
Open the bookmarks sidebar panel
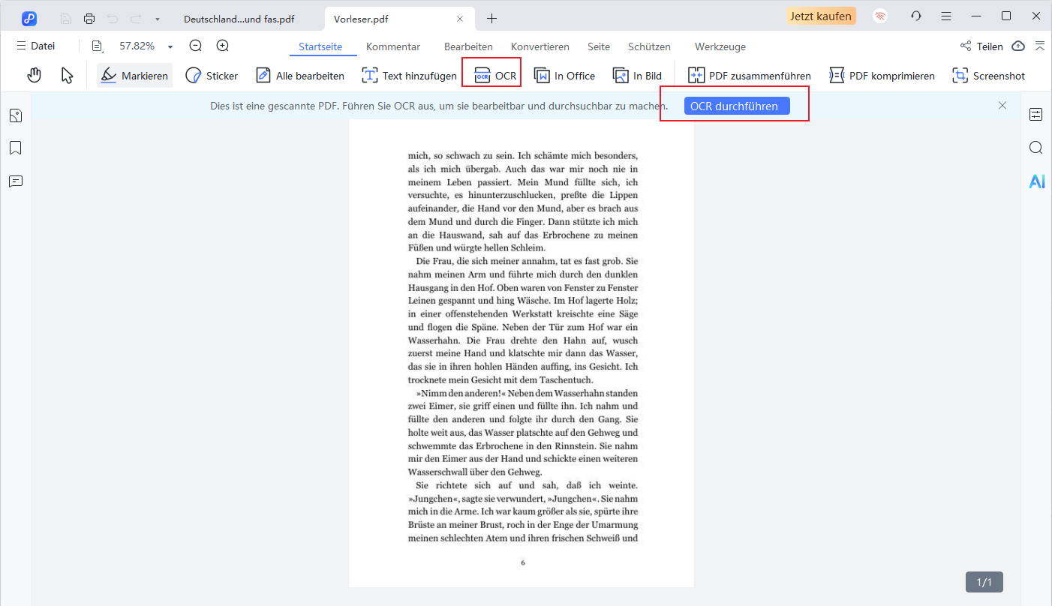(x=16, y=148)
